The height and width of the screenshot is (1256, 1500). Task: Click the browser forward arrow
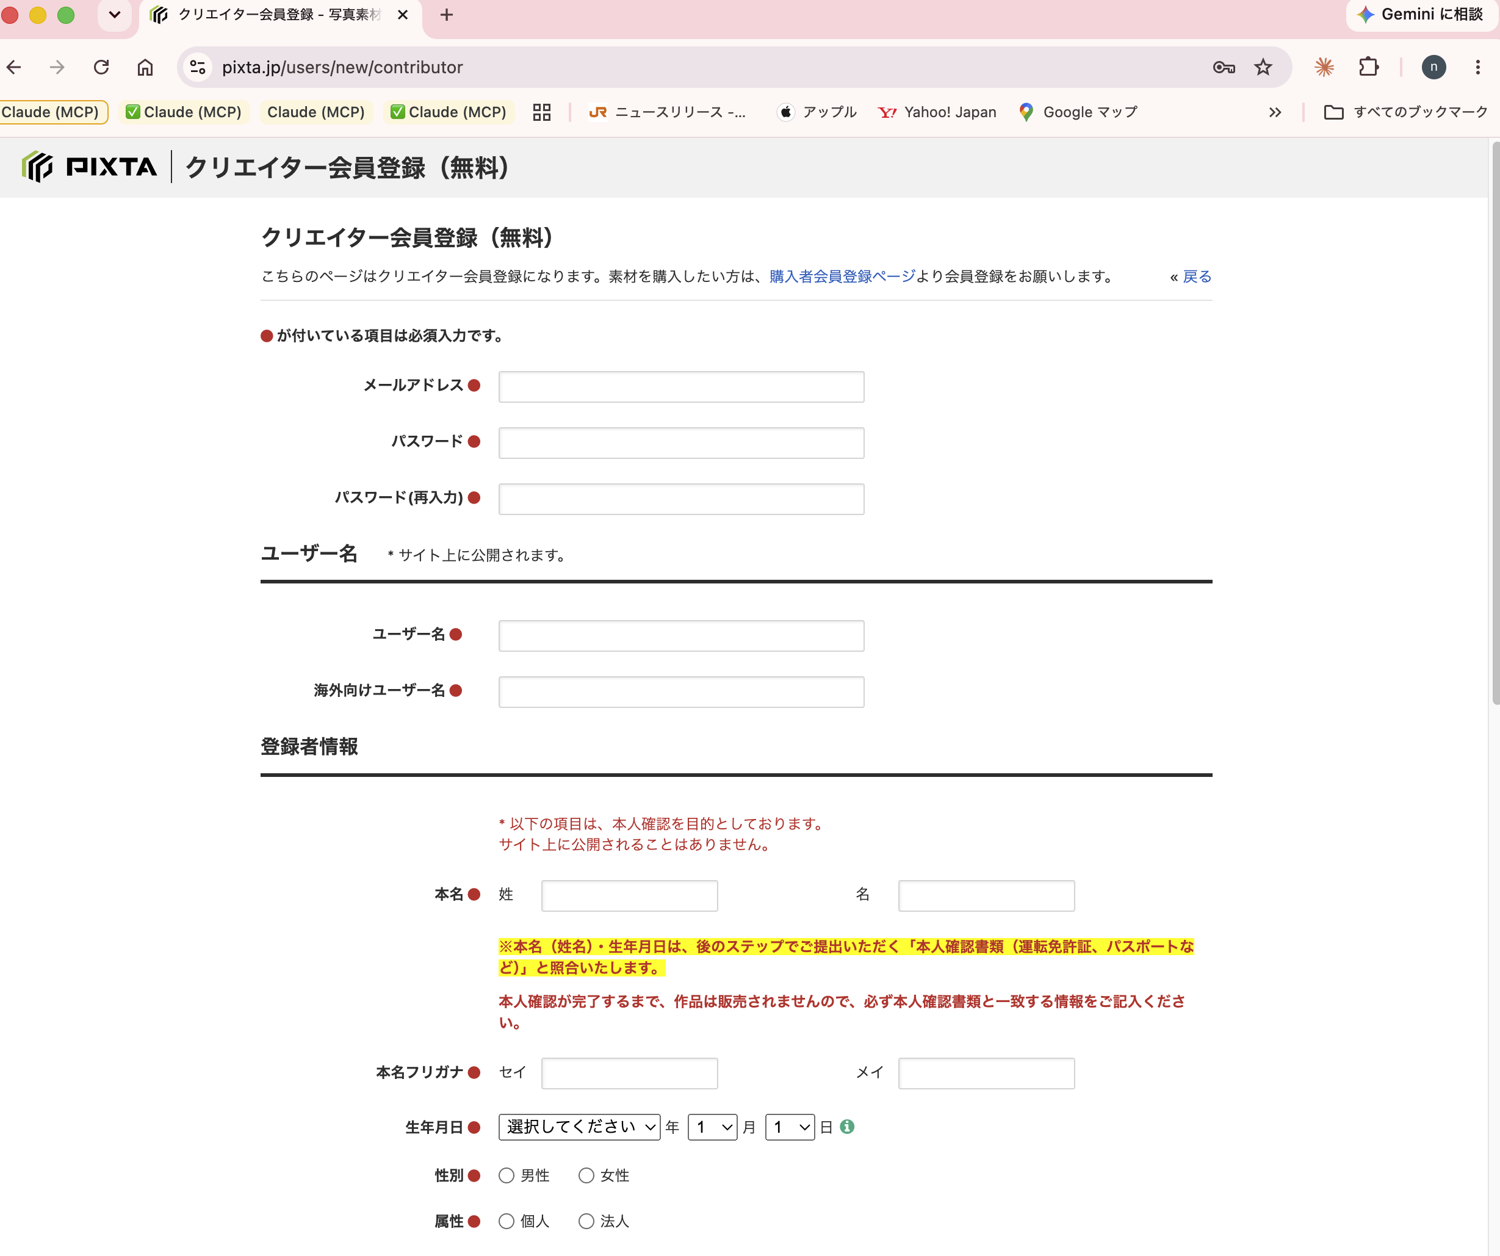tap(57, 67)
